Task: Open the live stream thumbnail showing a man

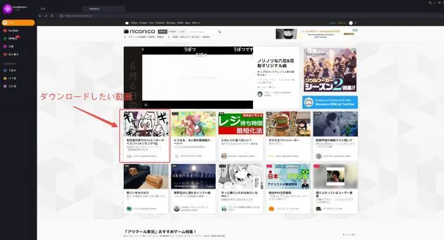Action: (x=336, y=177)
